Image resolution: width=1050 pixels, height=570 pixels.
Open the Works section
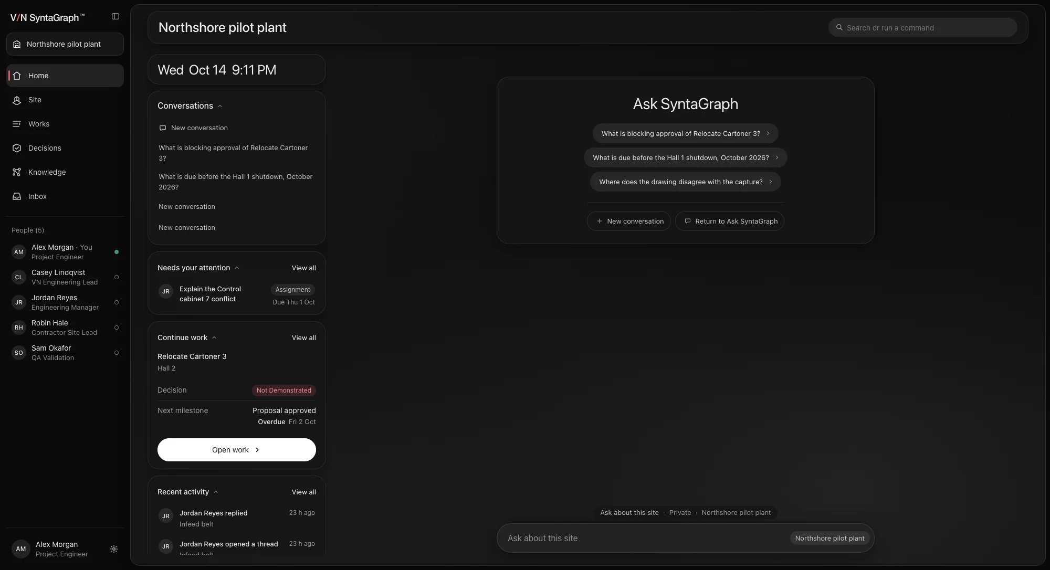click(65, 124)
